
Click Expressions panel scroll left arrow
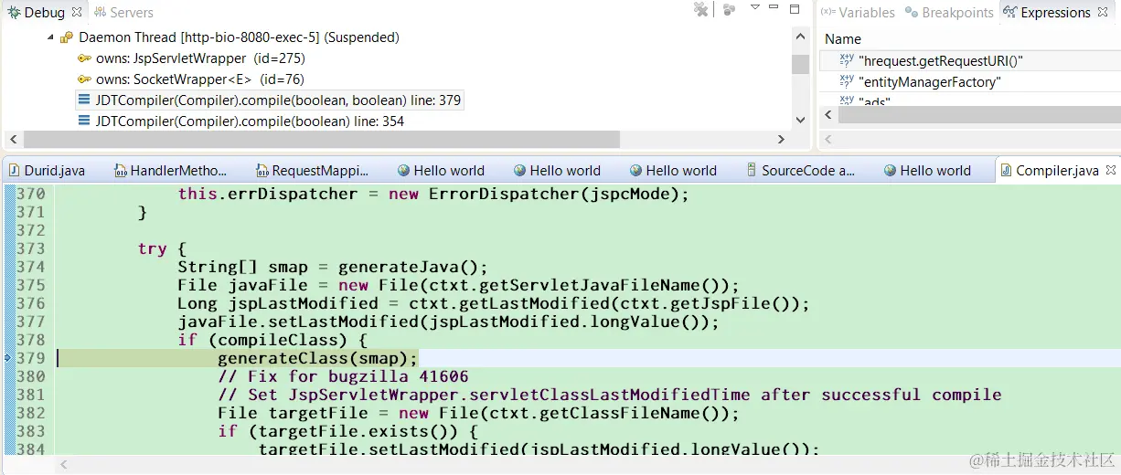coord(828,115)
